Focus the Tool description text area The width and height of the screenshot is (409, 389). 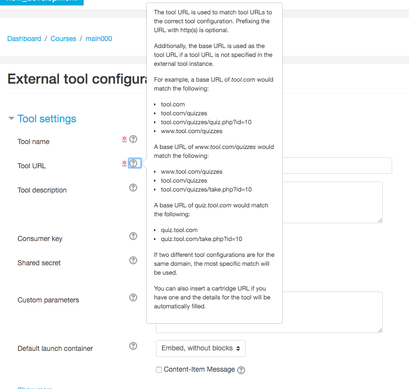click(332, 202)
